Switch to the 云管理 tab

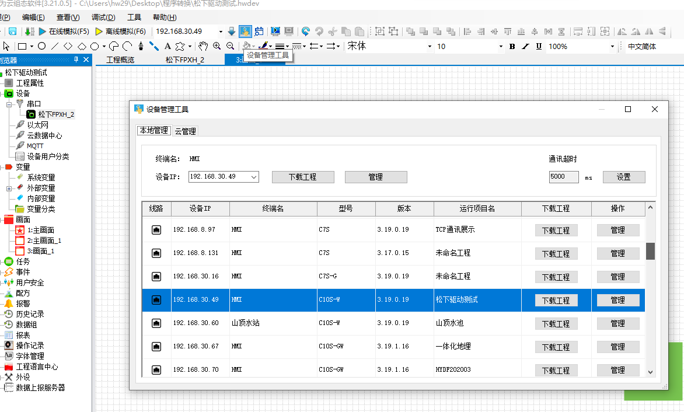click(x=186, y=131)
